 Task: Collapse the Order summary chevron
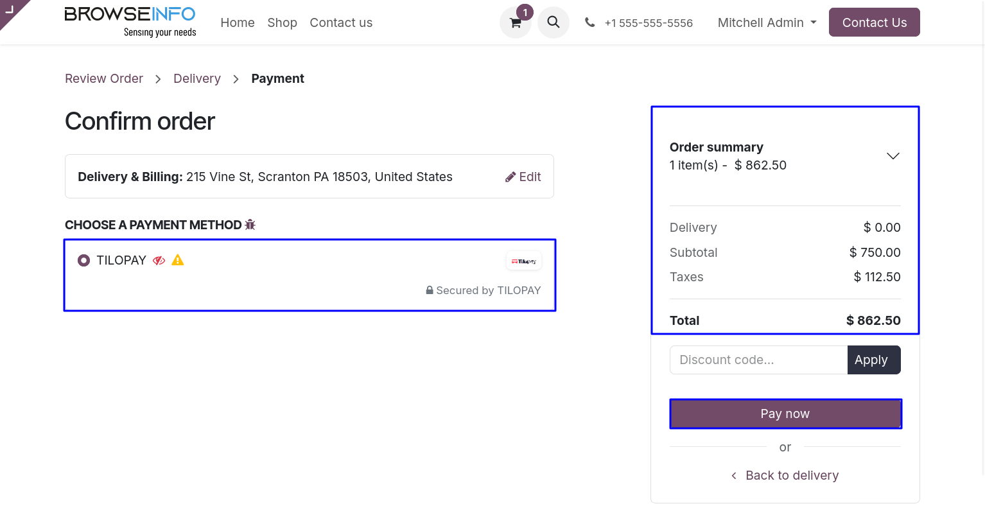tap(893, 156)
